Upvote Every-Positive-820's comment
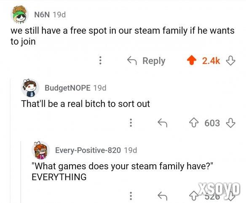The image size is (246, 203). point(194,196)
